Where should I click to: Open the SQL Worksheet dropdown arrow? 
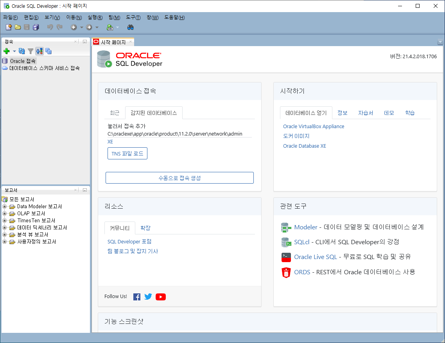pyautogui.click(x=117, y=27)
